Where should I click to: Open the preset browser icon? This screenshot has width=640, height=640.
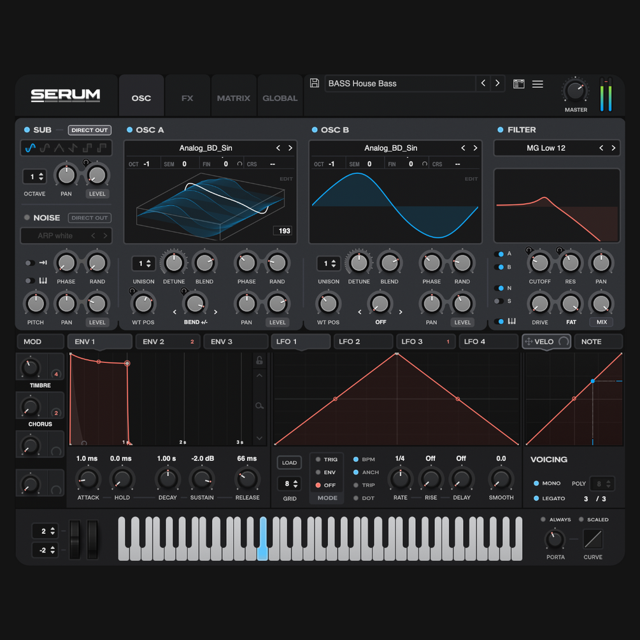tap(519, 84)
